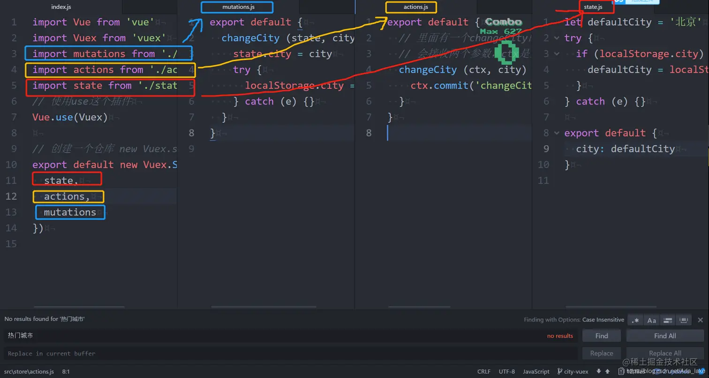Click the 'actions,' line in index.js

67,196
